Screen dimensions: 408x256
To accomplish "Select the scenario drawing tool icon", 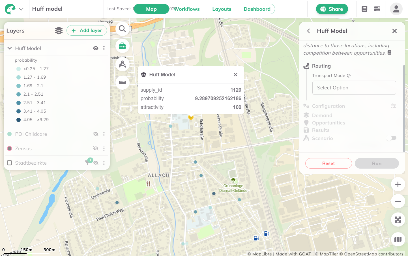I will click(x=122, y=64).
